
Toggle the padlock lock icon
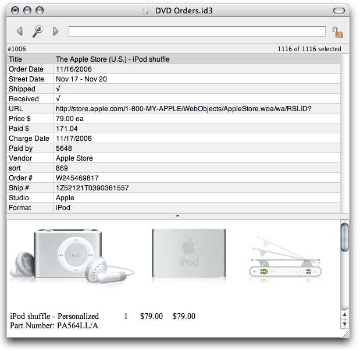click(338, 32)
